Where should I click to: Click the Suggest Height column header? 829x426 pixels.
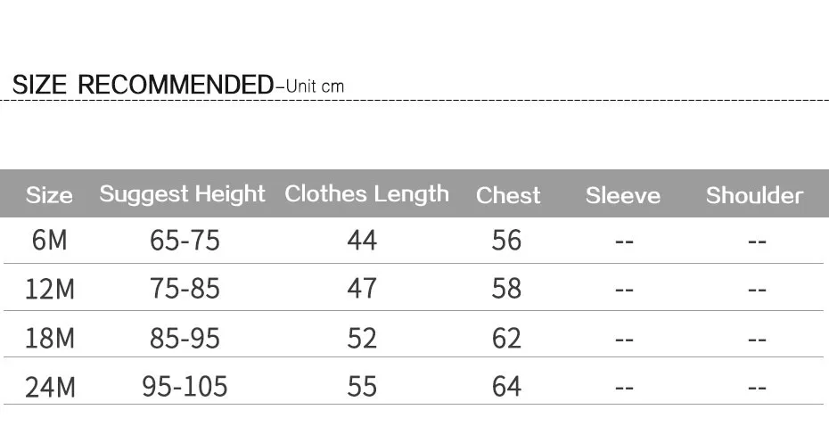183,194
